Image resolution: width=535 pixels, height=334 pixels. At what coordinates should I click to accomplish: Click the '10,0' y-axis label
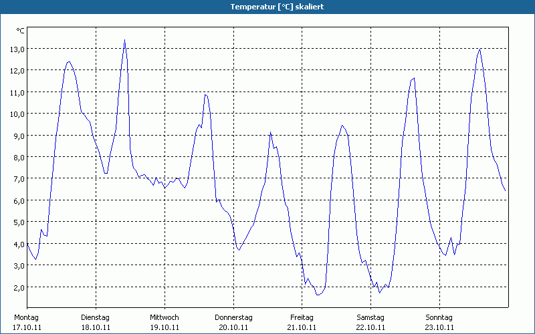pyautogui.click(x=17, y=114)
